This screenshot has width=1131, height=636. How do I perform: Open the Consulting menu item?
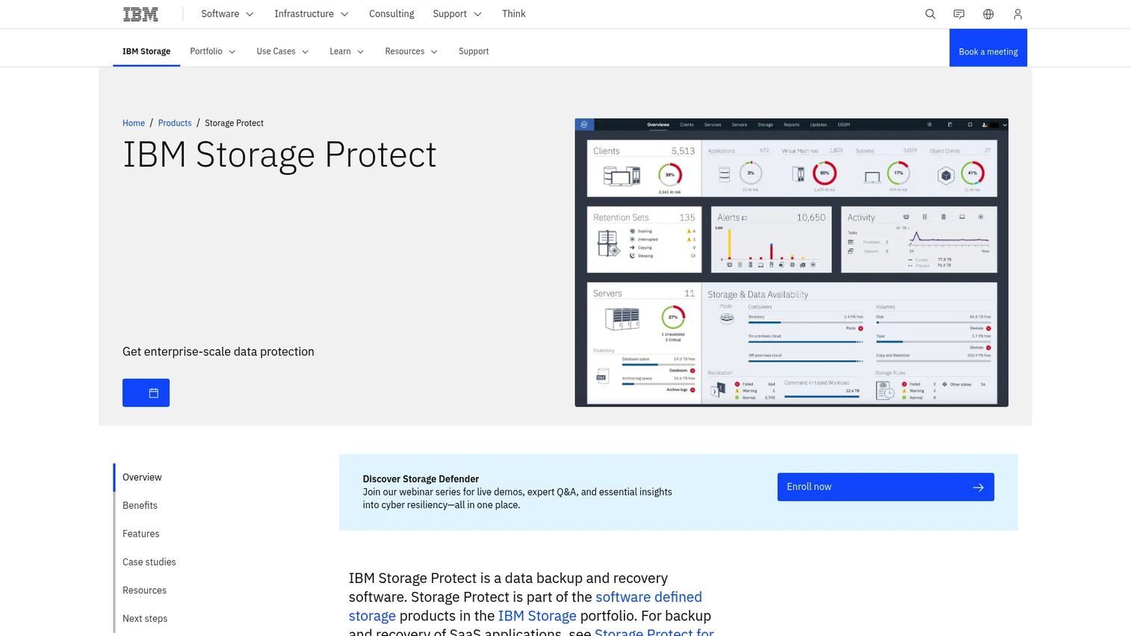391,14
